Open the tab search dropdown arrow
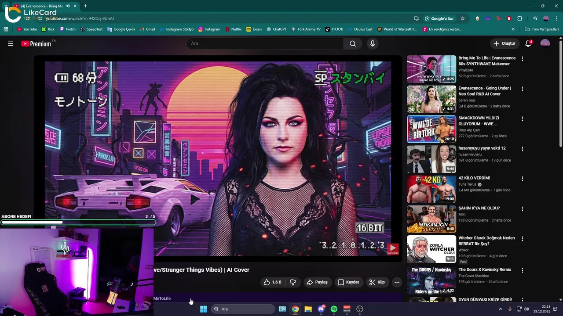This screenshot has height=316, width=563. click(6, 6)
